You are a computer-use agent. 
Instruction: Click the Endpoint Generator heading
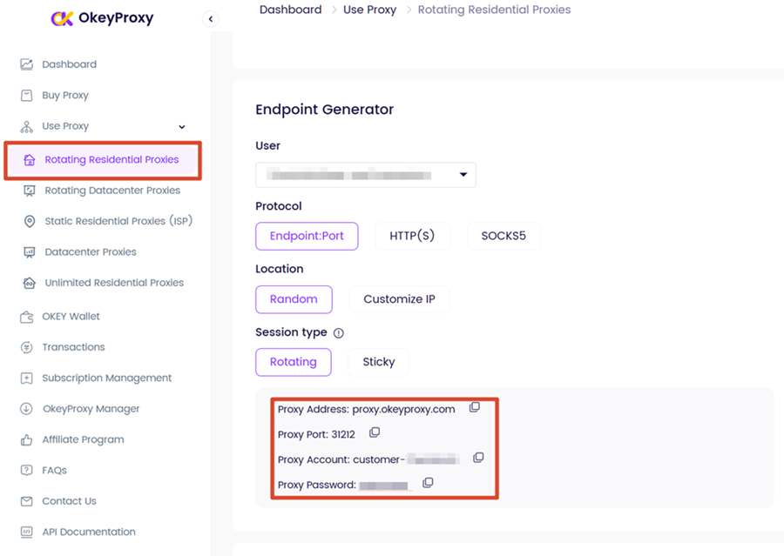tap(325, 110)
